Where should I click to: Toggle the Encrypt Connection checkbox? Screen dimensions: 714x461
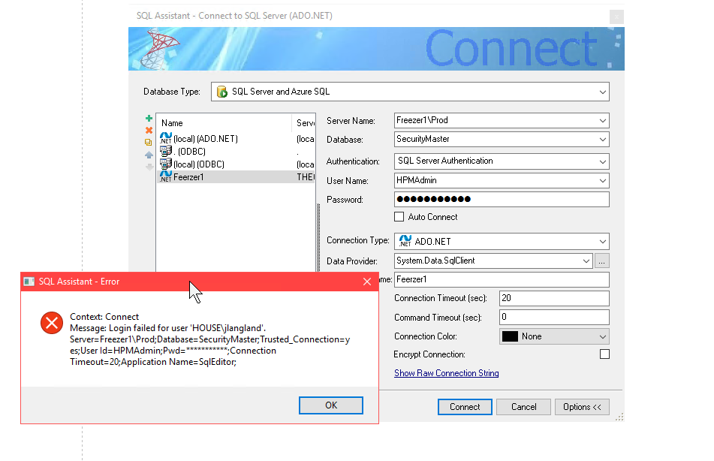(x=604, y=354)
